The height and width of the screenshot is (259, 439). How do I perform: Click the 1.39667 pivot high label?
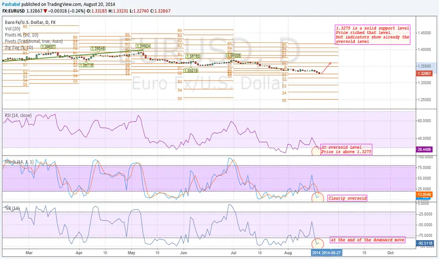coord(48,47)
